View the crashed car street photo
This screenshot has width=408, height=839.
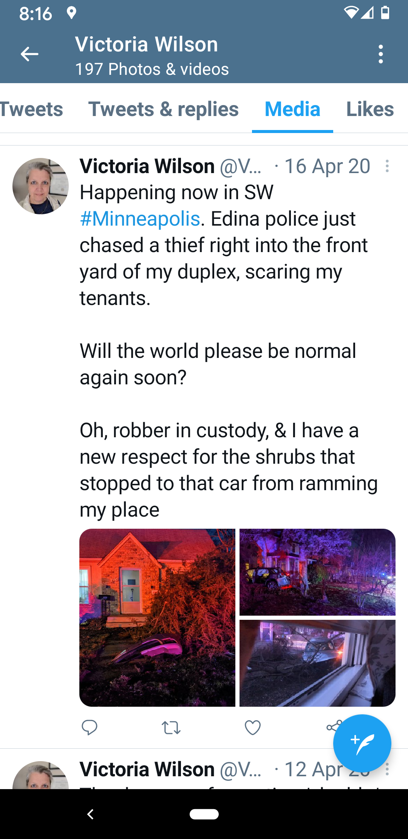317,572
